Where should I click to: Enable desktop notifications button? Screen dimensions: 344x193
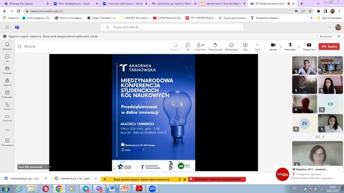click(x=326, y=36)
